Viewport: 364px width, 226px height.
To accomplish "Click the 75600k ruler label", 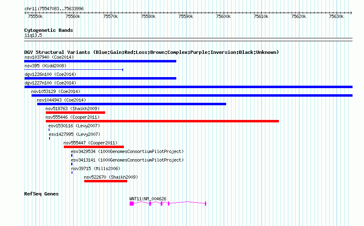I will tap(223, 16).
